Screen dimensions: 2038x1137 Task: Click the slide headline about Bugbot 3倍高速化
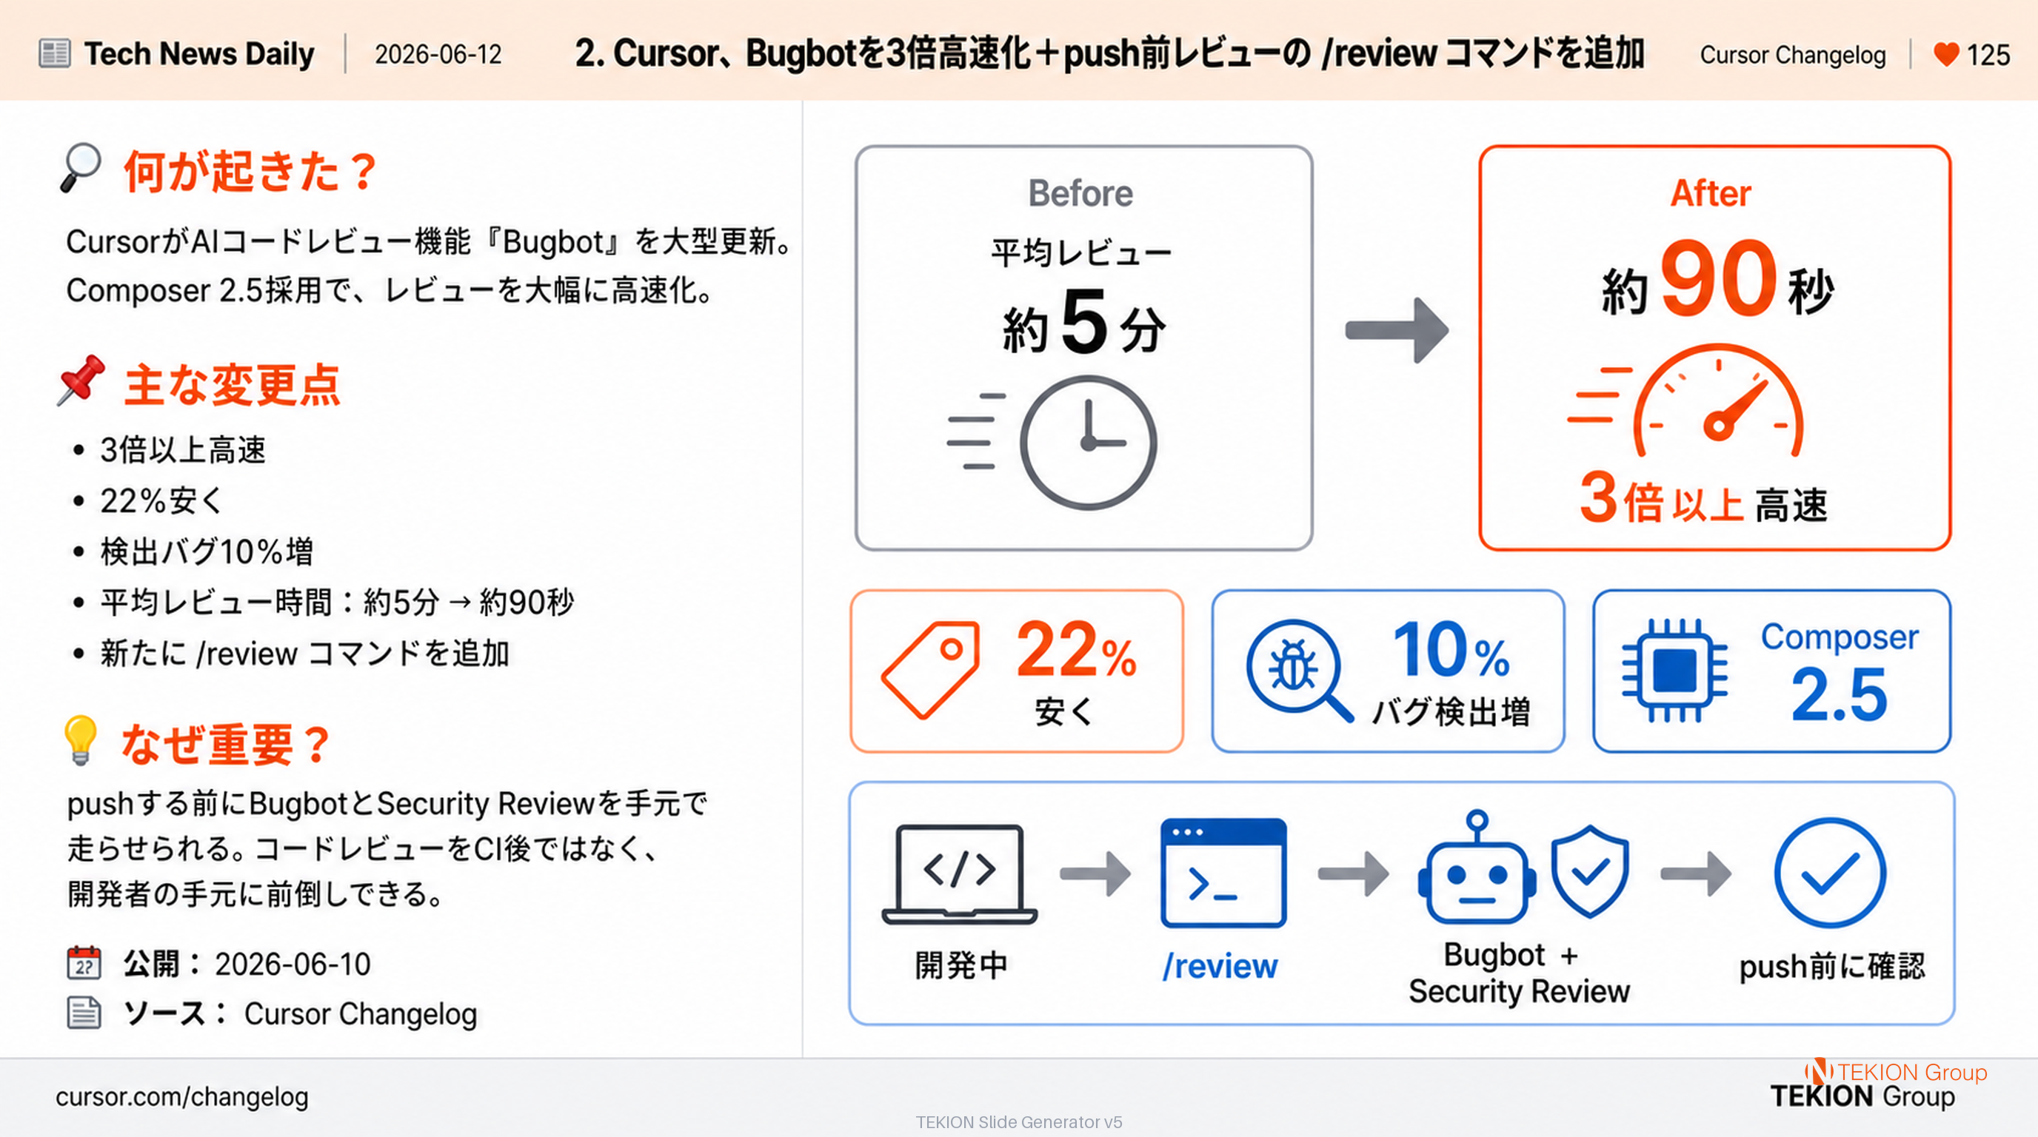1109,54
